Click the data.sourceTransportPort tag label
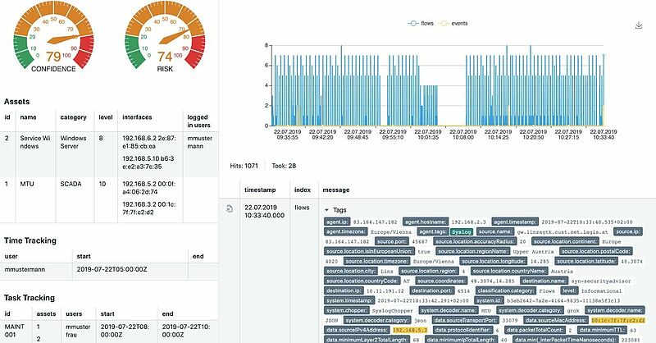656x343 pixels. pos(465,320)
